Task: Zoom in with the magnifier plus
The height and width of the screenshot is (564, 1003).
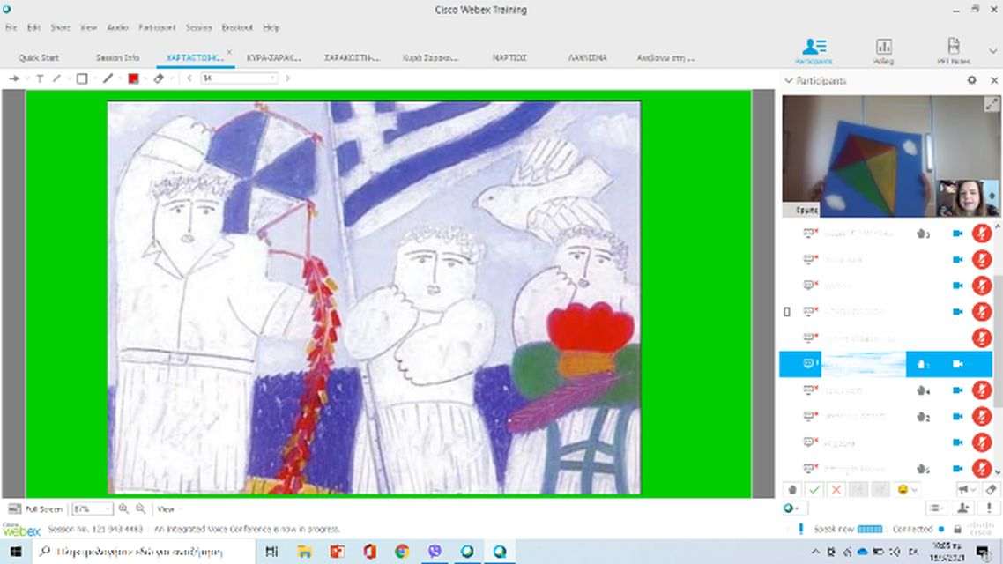Action: (123, 509)
